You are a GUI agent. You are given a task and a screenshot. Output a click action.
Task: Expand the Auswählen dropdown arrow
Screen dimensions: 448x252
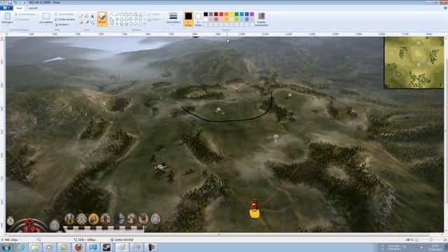(46, 25)
